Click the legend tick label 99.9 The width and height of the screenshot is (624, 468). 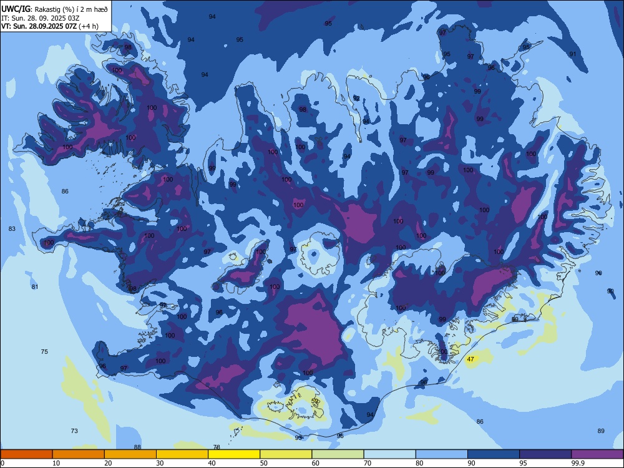click(578, 463)
